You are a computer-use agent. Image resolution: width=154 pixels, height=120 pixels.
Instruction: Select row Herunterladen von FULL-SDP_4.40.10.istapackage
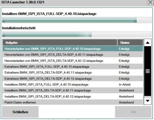point(73,49)
